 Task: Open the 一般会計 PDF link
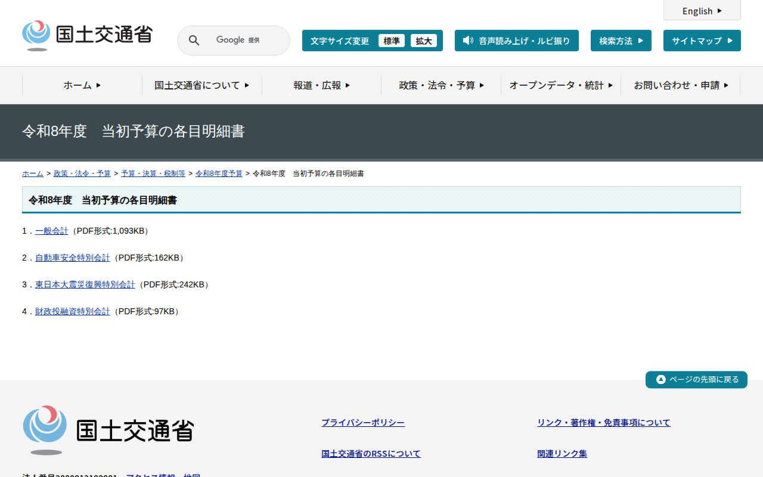(52, 231)
